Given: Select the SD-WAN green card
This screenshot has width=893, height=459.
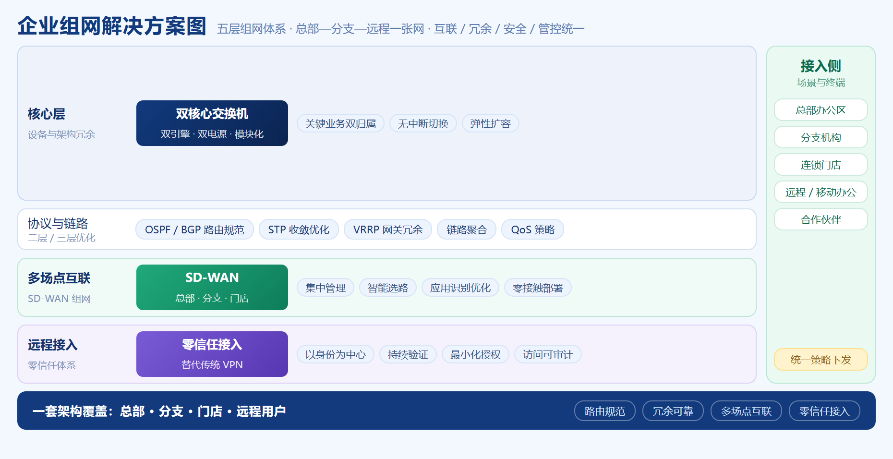Looking at the screenshot, I should 212,287.
